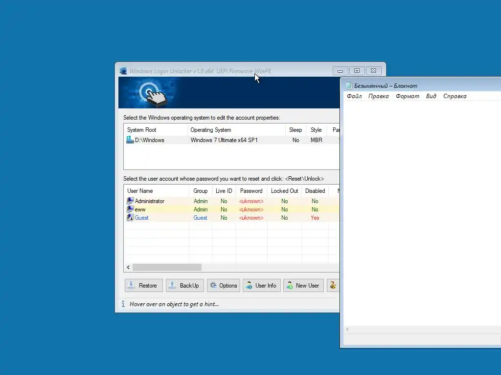Click the eww account icon
The image size is (501, 375).
130,209
